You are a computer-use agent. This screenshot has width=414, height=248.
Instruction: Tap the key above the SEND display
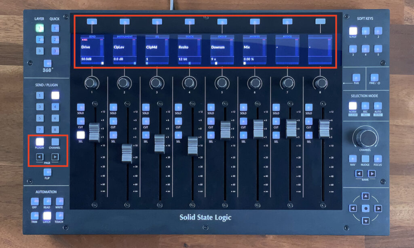(x=92, y=21)
